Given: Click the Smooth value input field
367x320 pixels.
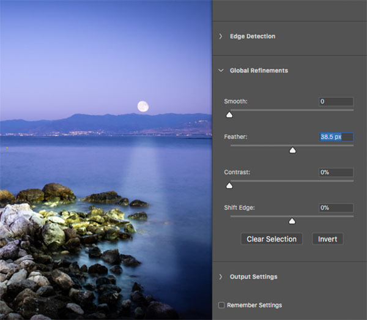Looking at the screenshot, I should click(336, 102).
